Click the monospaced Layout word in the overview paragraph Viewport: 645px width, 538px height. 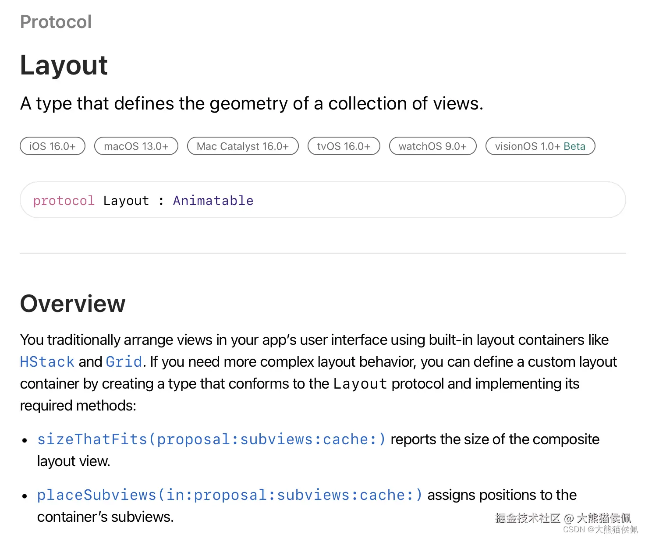click(x=360, y=384)
